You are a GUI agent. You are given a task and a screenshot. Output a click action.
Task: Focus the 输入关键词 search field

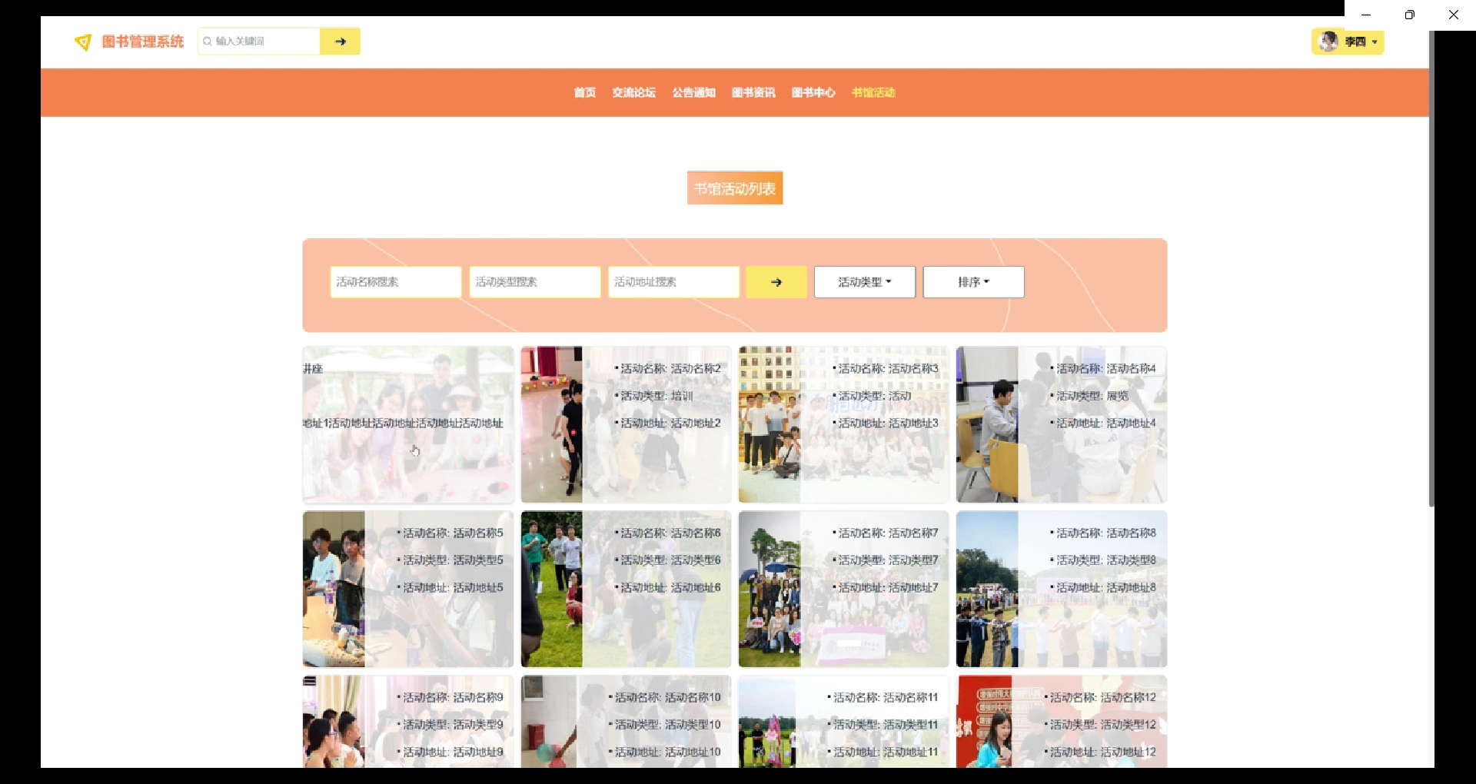(259, 42)
